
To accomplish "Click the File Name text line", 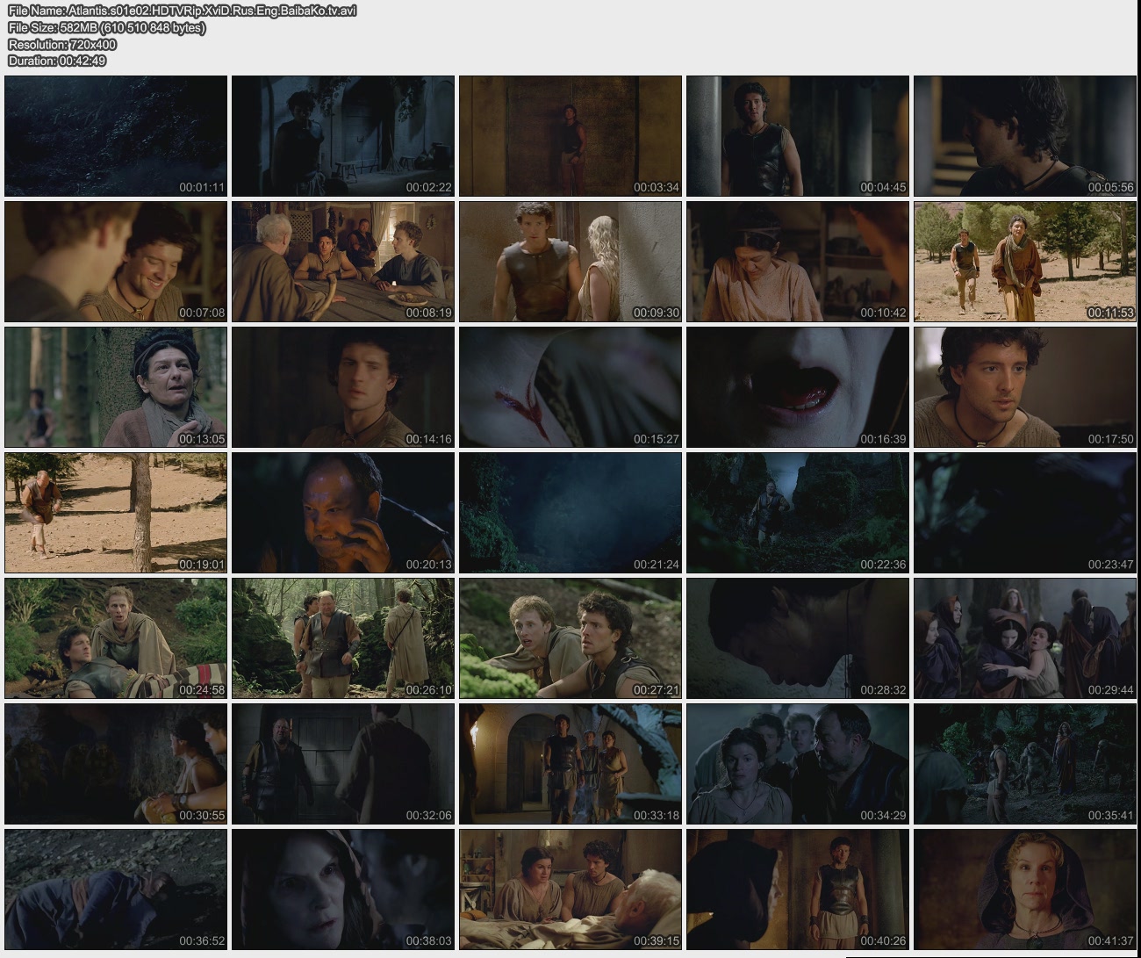I will coord(182,11).
